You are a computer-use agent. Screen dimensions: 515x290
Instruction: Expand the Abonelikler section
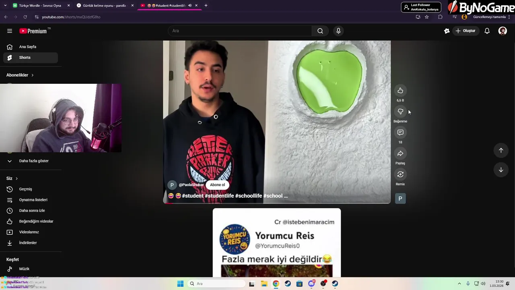[x=20, y=75]
